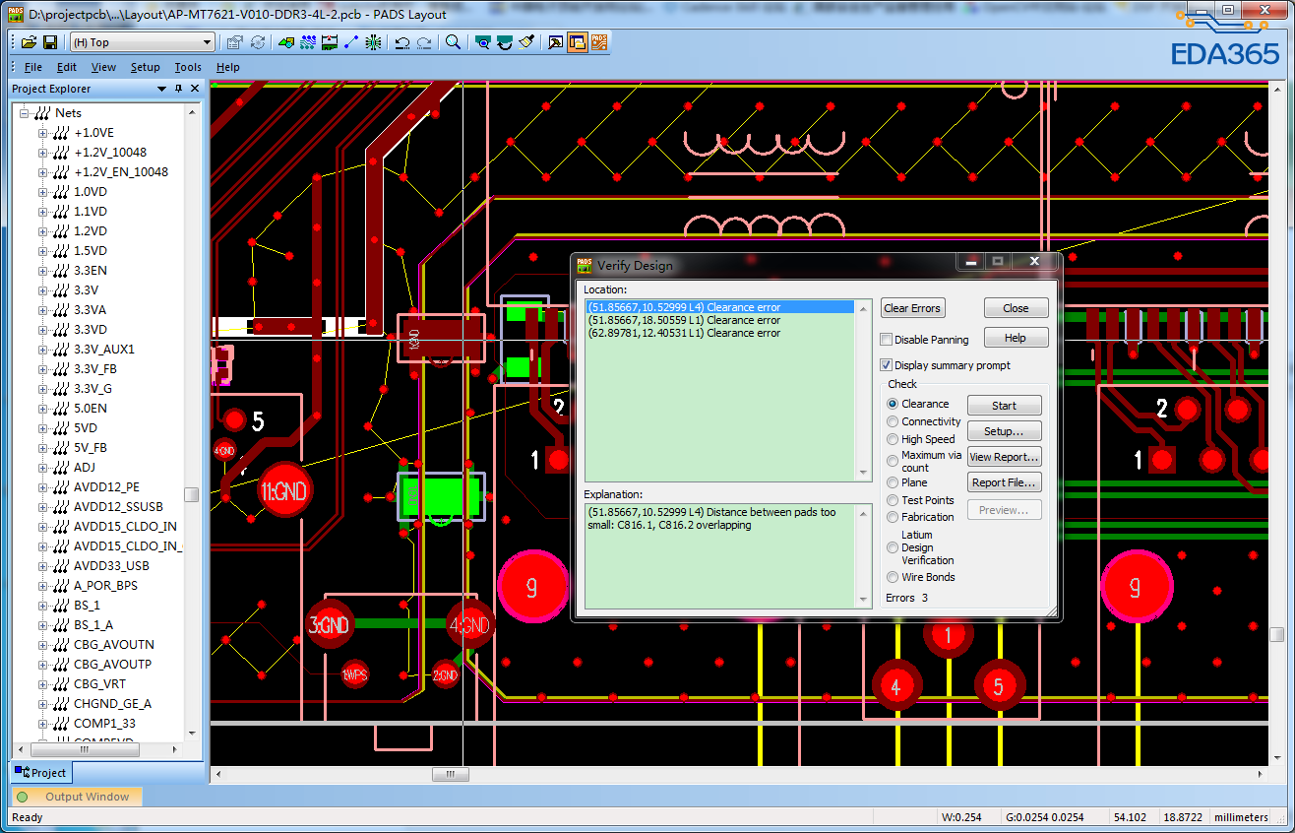Click the Save floppy disk icon
Image resolution: width=1295 pixels, height=833 pixels.
49,42
